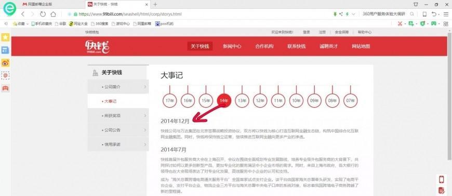Open the pos机的 bookmark
This screenshot has width=452, height=196.
tap(164, 24)
